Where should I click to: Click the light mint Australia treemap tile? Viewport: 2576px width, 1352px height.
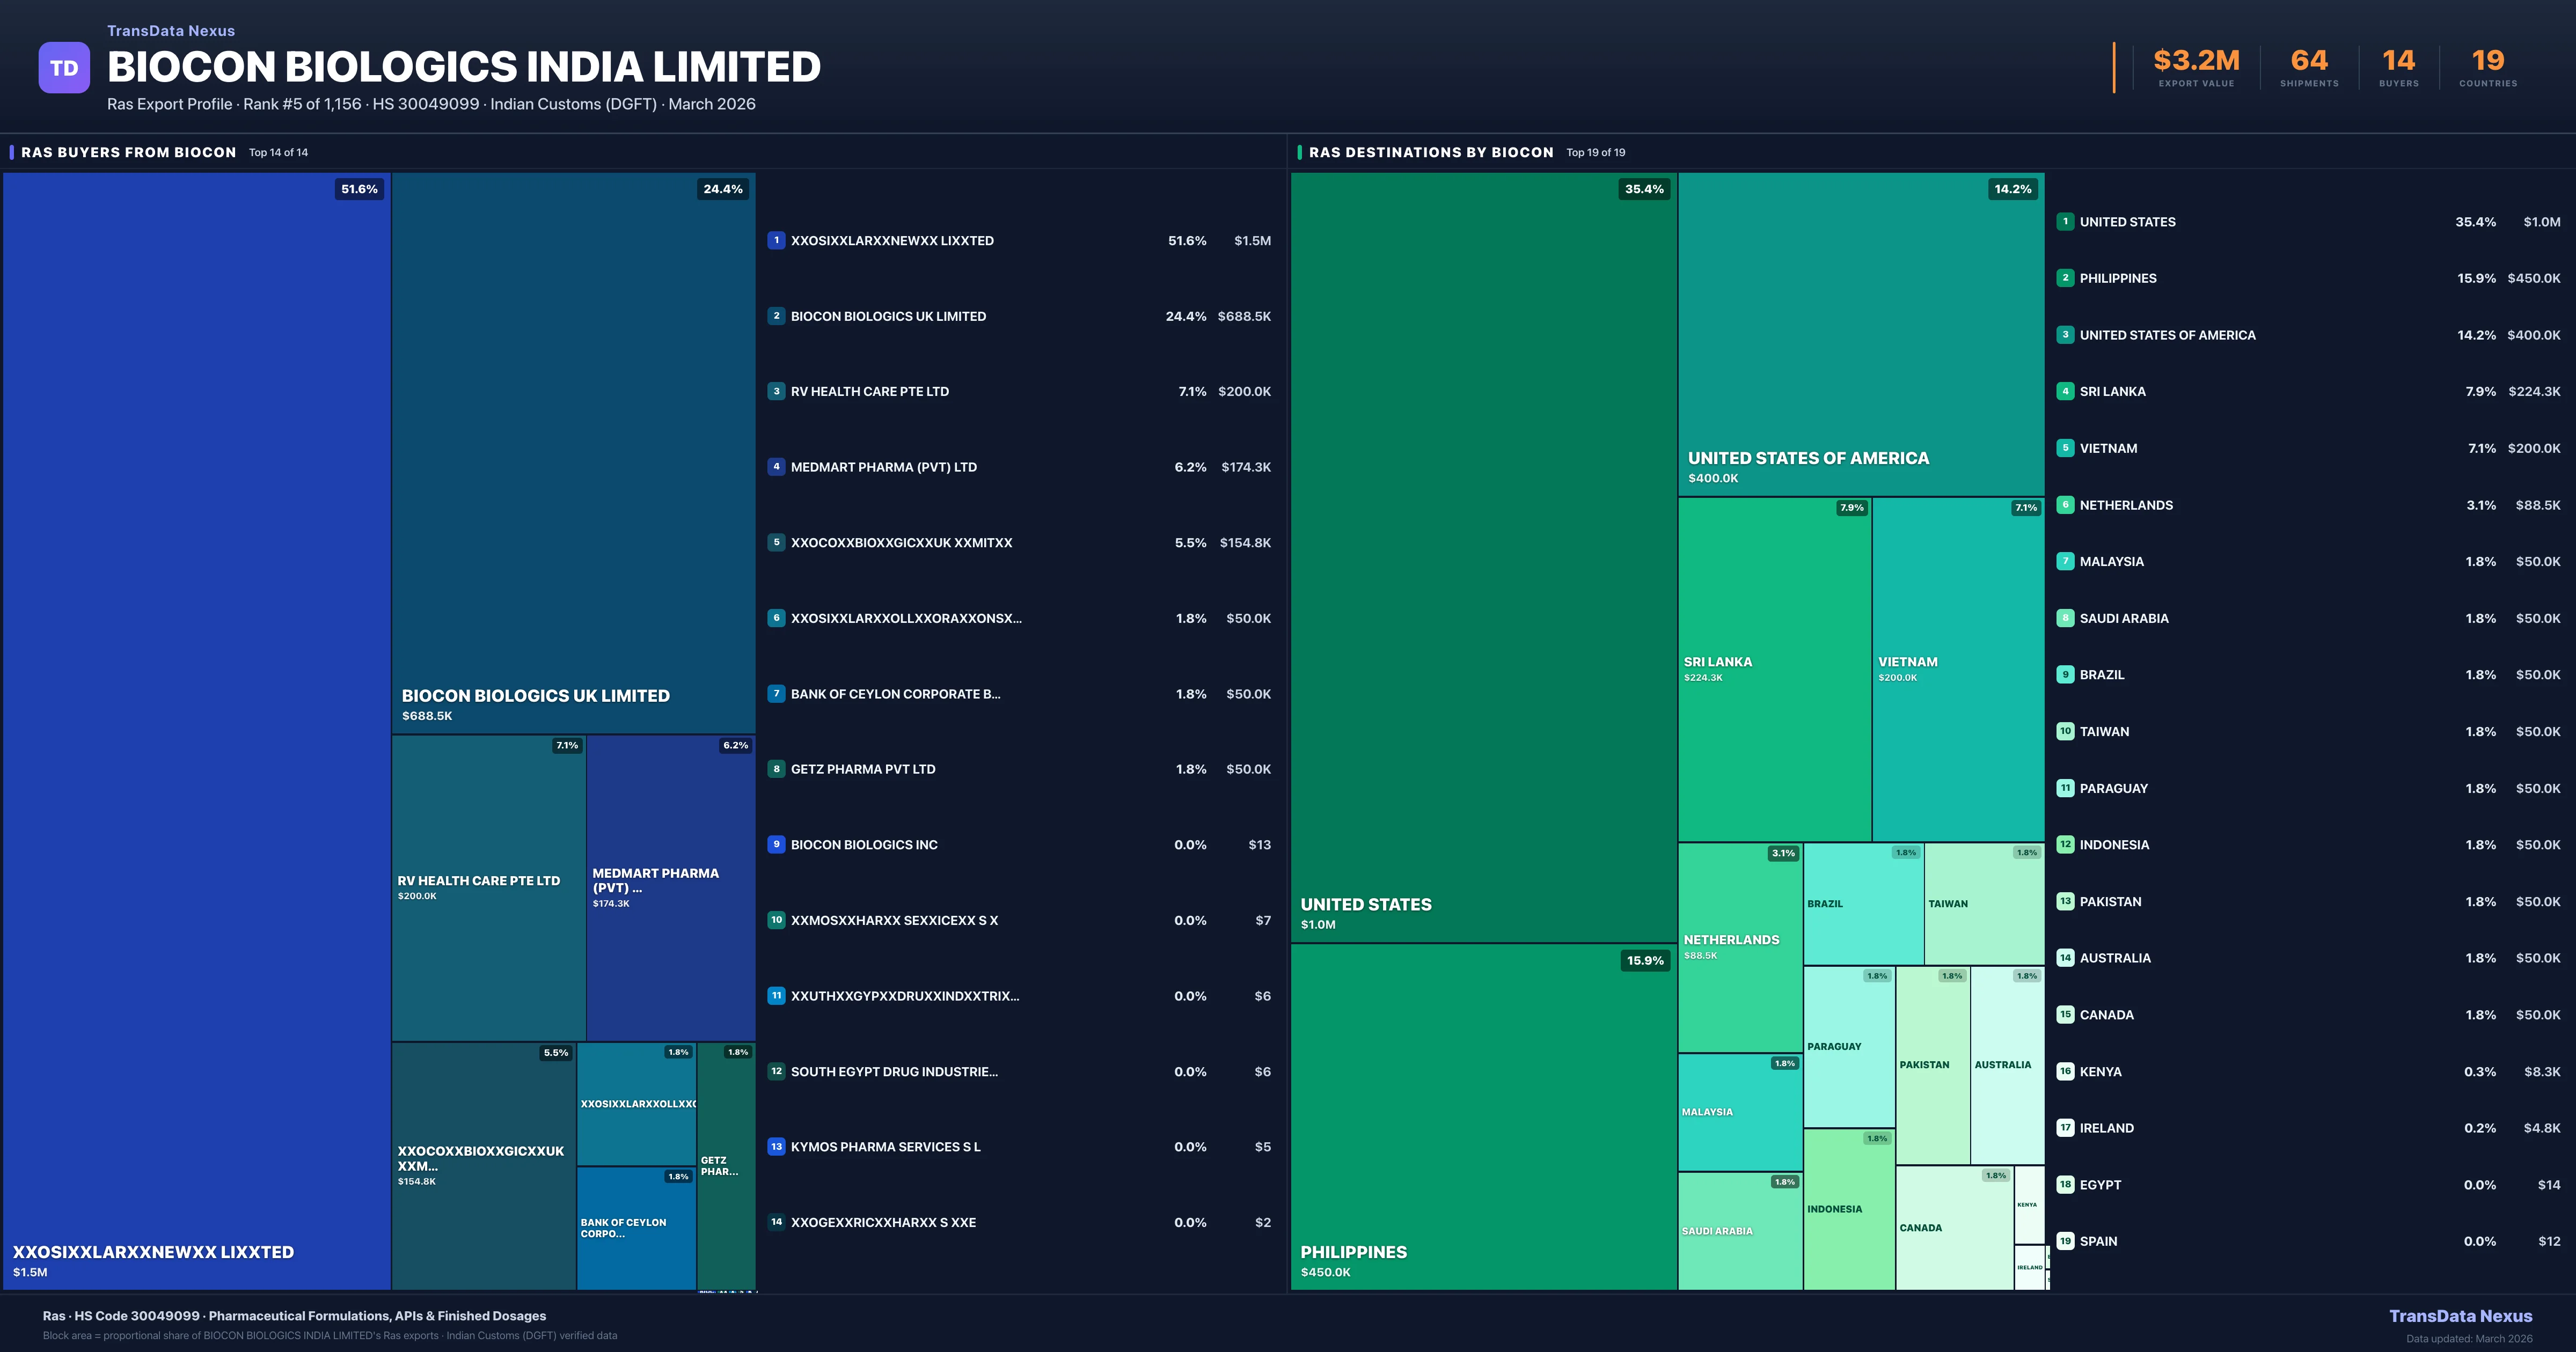[2007, 1065]
